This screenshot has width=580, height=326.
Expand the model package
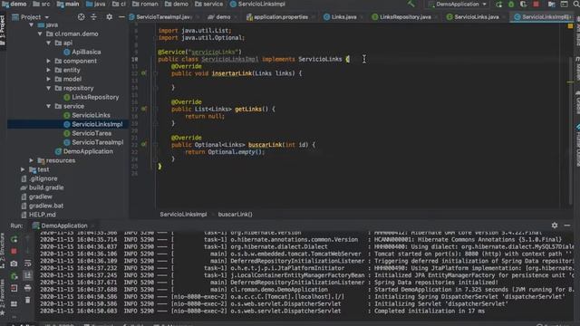pos(49,79)
